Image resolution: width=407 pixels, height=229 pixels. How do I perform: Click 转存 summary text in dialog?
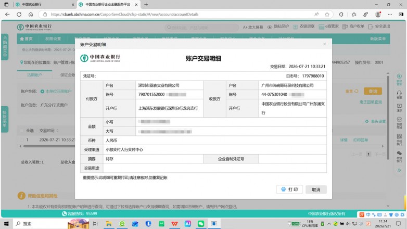(x=109, y=159)
